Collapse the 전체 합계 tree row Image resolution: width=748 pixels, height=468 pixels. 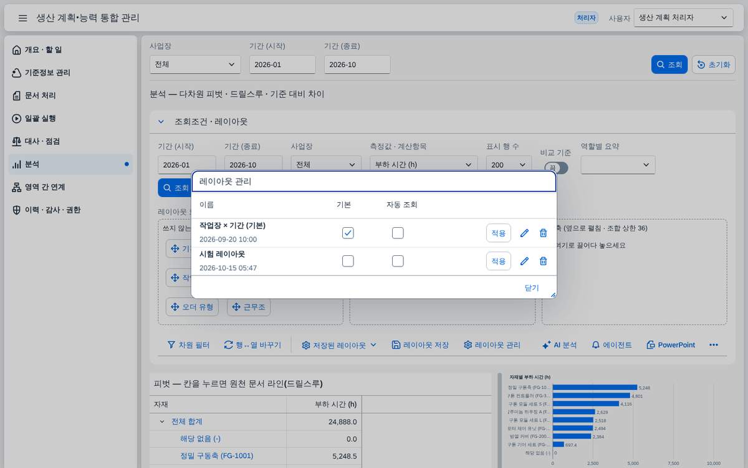[162, 422]
